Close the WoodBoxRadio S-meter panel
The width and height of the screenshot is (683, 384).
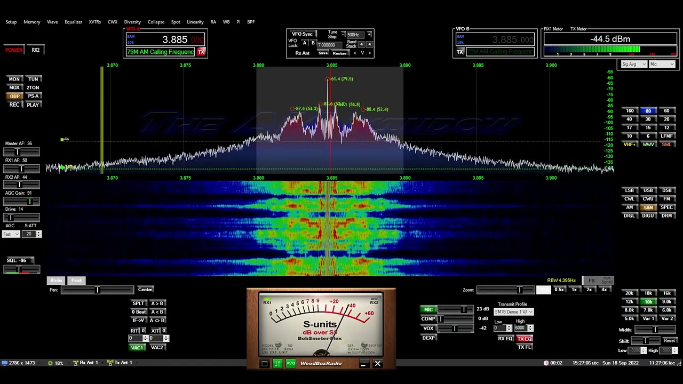377,364
